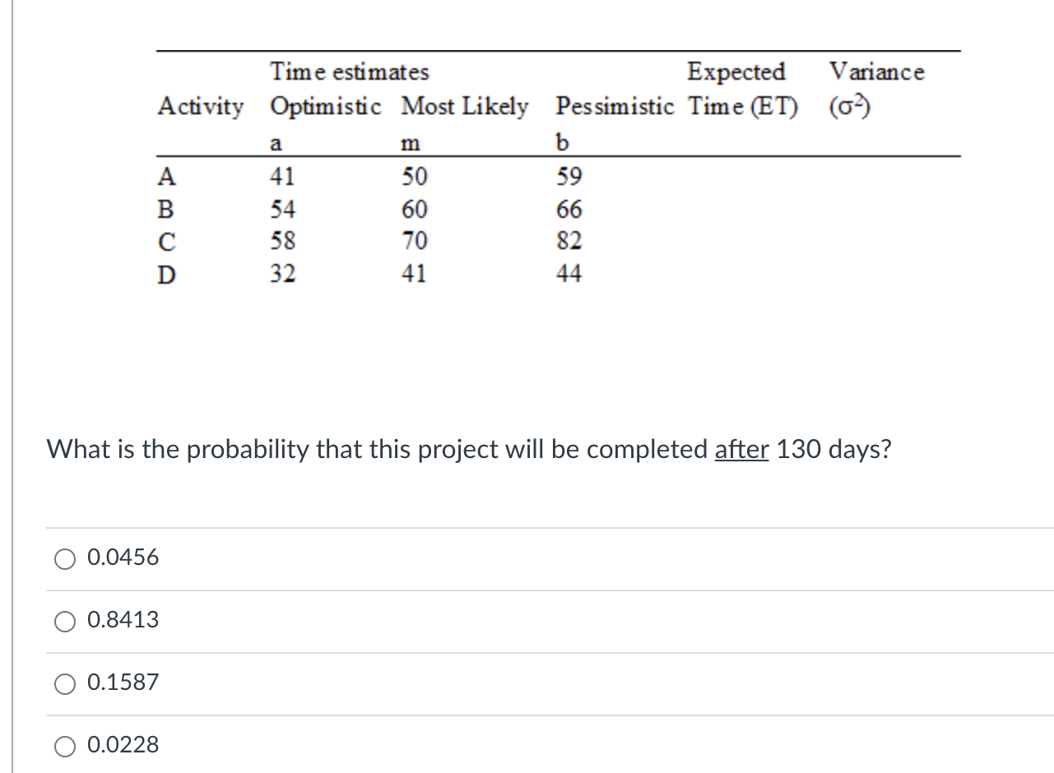Click the answer option labeled 0.0456
Screen dimensions: 1054x773
point(123,557)
